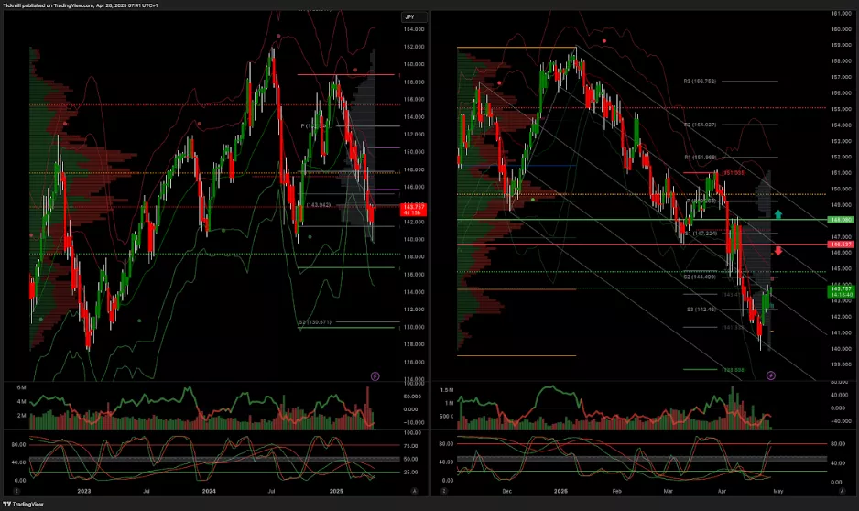The height and width of the screenshot is (511, 859).
Task: Click the purple lightning icon on left chart
Action: [375, 375]
